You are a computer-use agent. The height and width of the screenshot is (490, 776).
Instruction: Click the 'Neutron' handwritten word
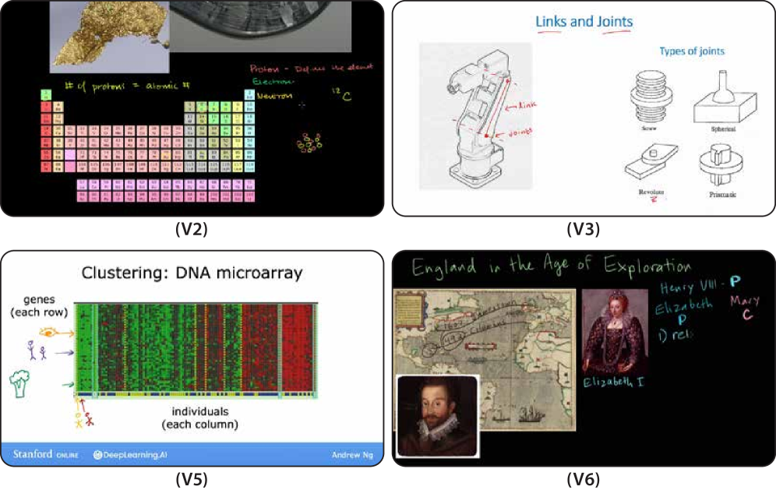coord(275,96)
